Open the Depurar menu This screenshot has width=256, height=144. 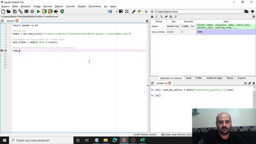pos(59,6)
